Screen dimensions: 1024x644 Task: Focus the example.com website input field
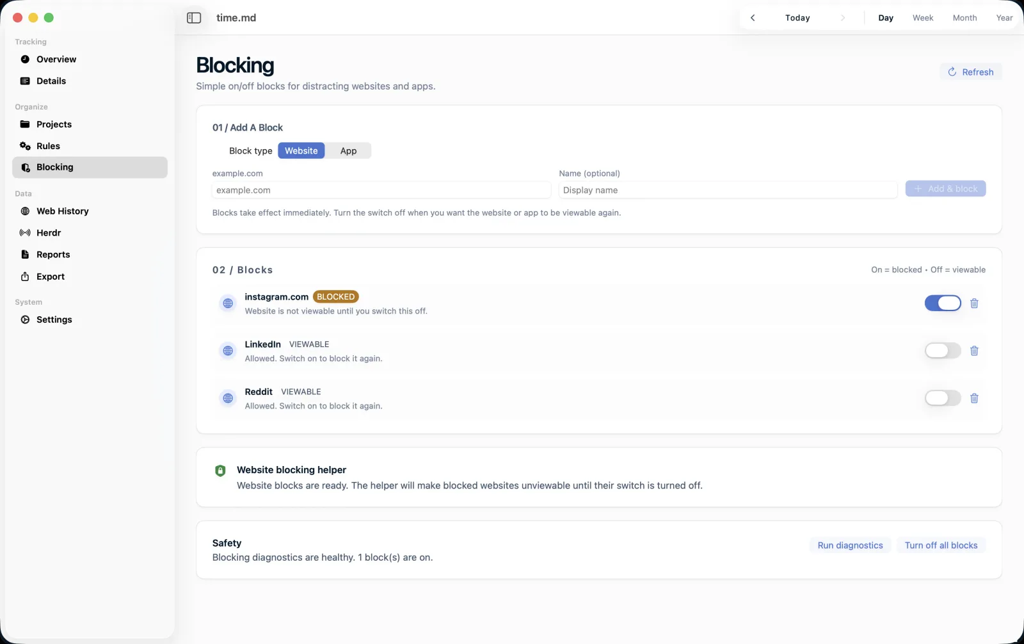[x=381, y=190]
